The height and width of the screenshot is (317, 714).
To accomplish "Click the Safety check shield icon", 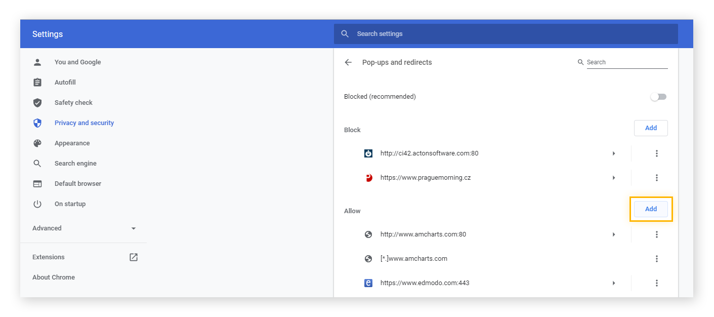I will (x=37, y=102).
